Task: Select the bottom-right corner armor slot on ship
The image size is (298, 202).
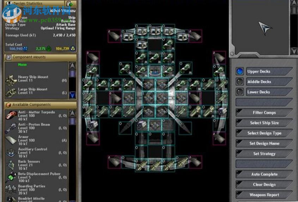Action: 195,162
